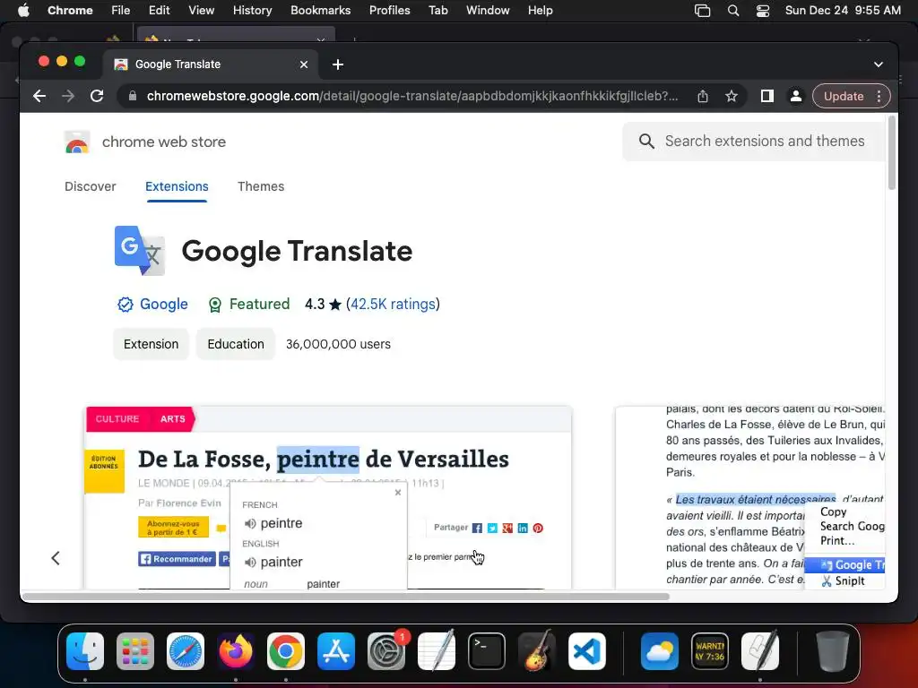This screenshot has height=688, width=918.
Task: Click the date and time in menu bar
Action: click(x=843, y=11)
